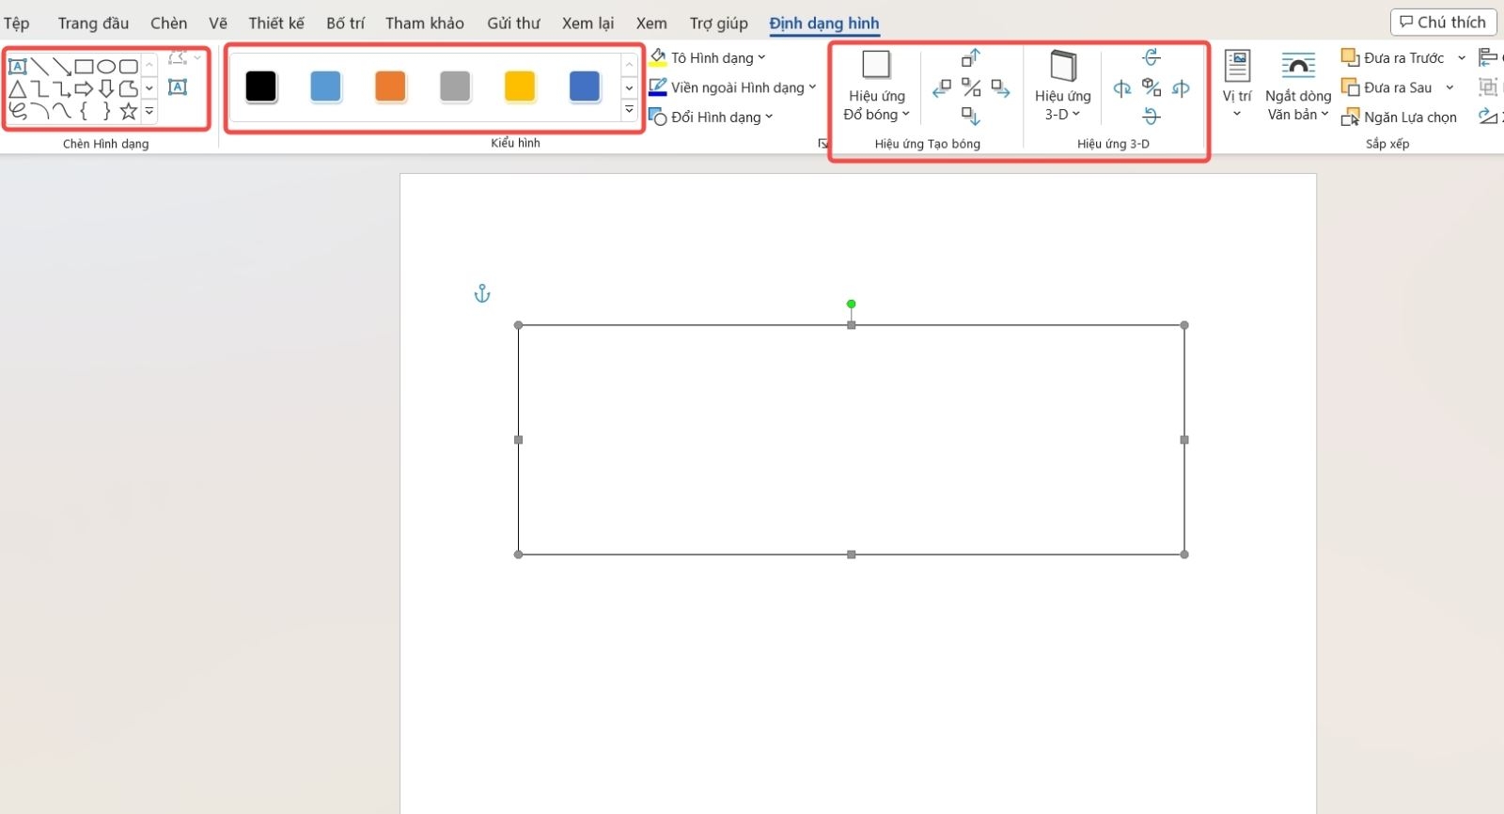Open the Tệp menu

[16, 23]
